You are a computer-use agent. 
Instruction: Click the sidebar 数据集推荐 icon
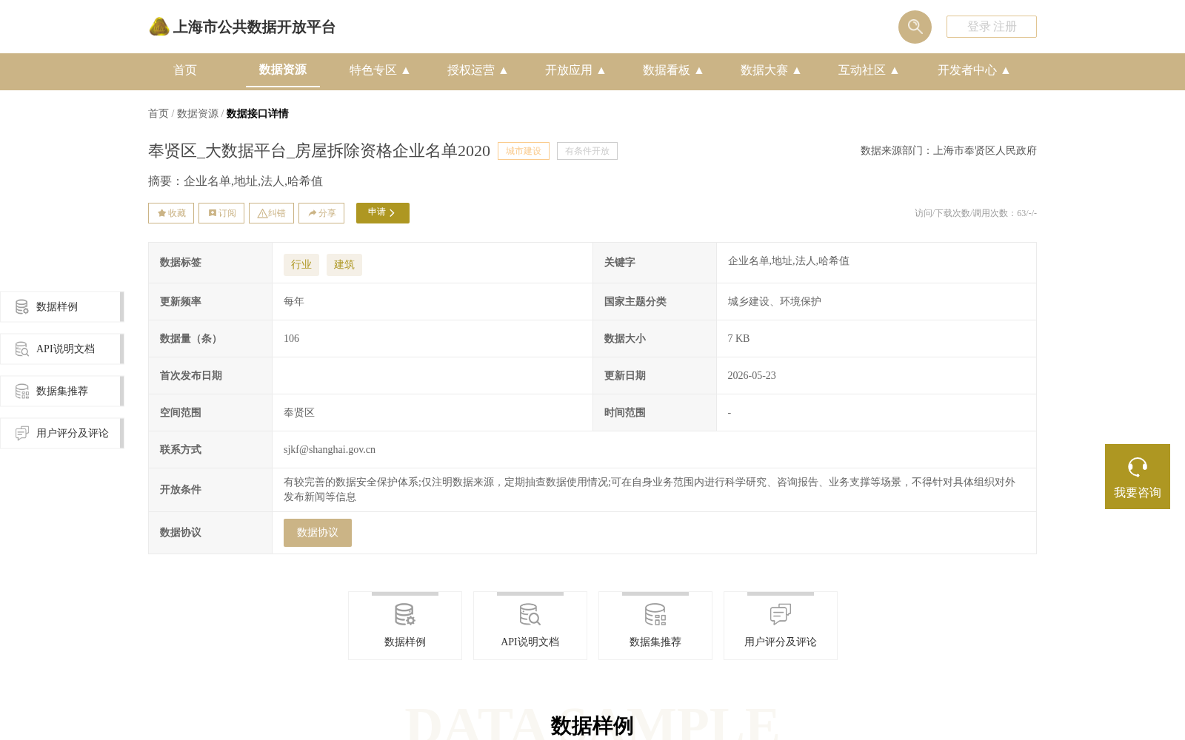tap(22, 391)
